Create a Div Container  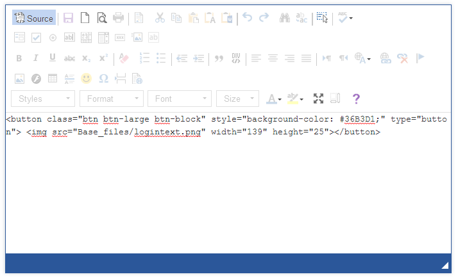click(x=235, y=58)
